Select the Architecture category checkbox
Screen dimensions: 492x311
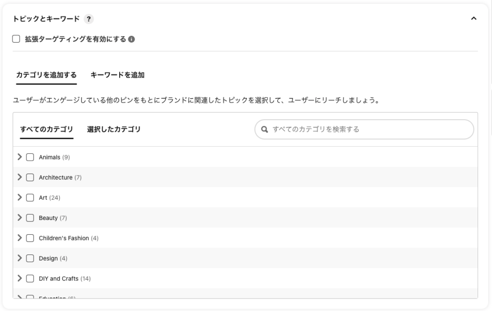30,177
